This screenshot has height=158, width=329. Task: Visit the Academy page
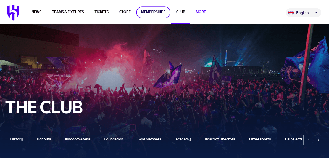[183, 139]
